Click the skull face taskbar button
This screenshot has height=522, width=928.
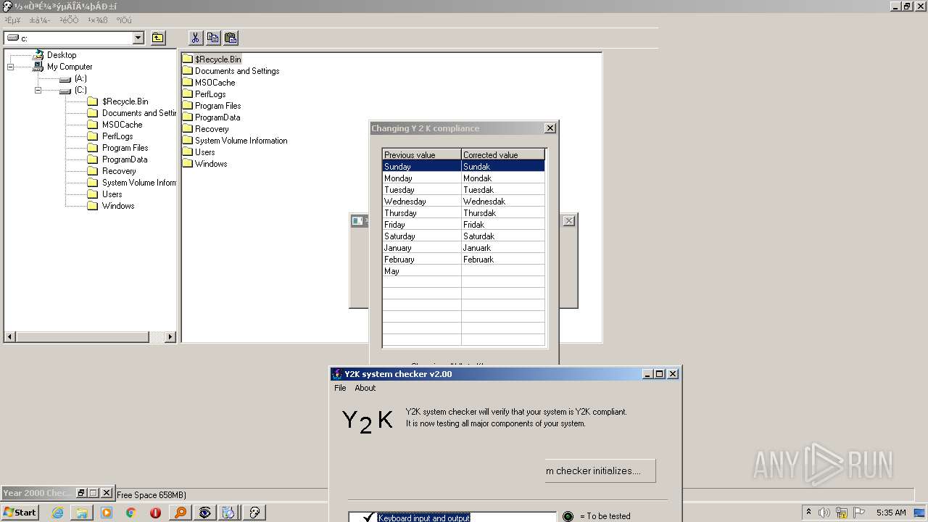click(x=254, y=513)
